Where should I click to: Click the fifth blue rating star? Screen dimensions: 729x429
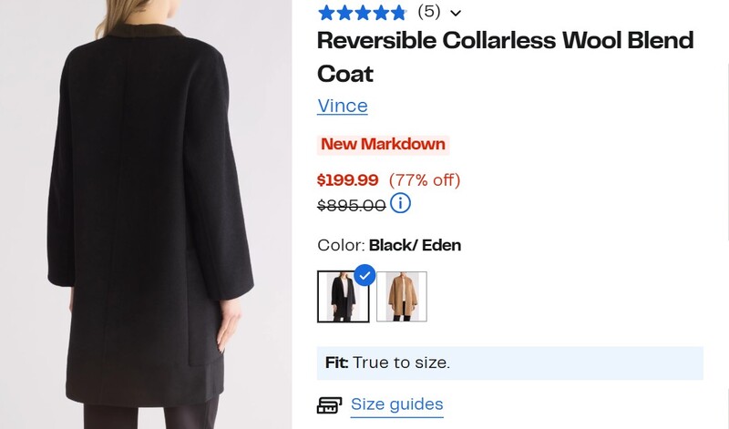(x=398, y=13)
